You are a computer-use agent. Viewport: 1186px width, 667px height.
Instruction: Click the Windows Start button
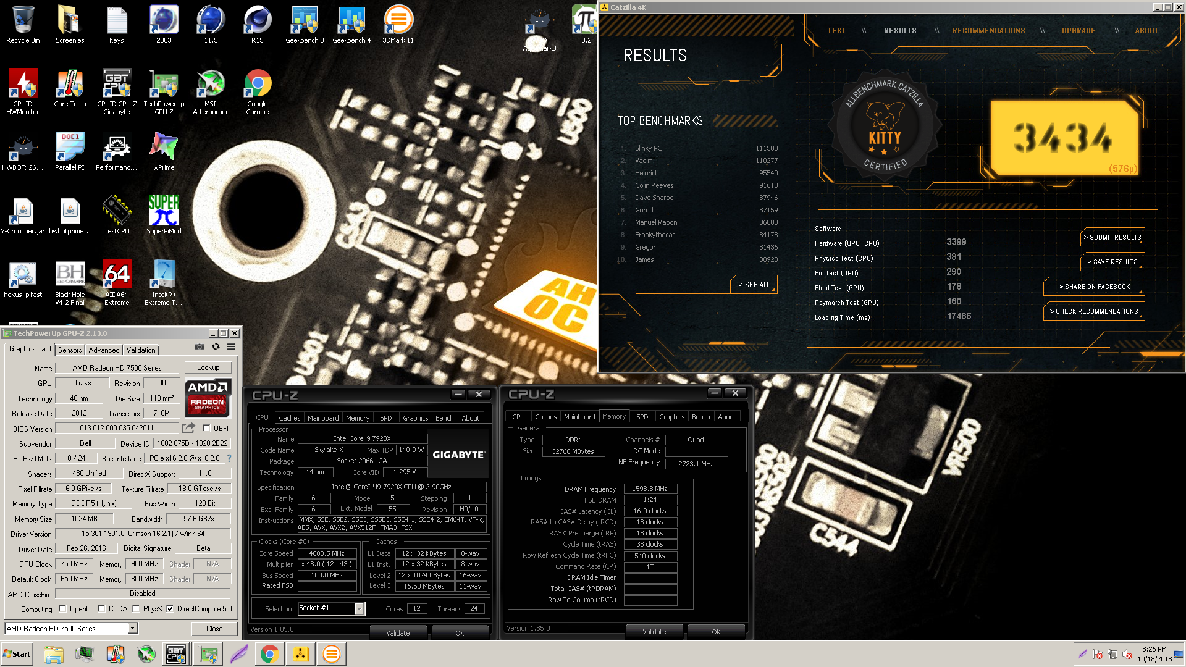pyautogui.click(x=17, y=654)
